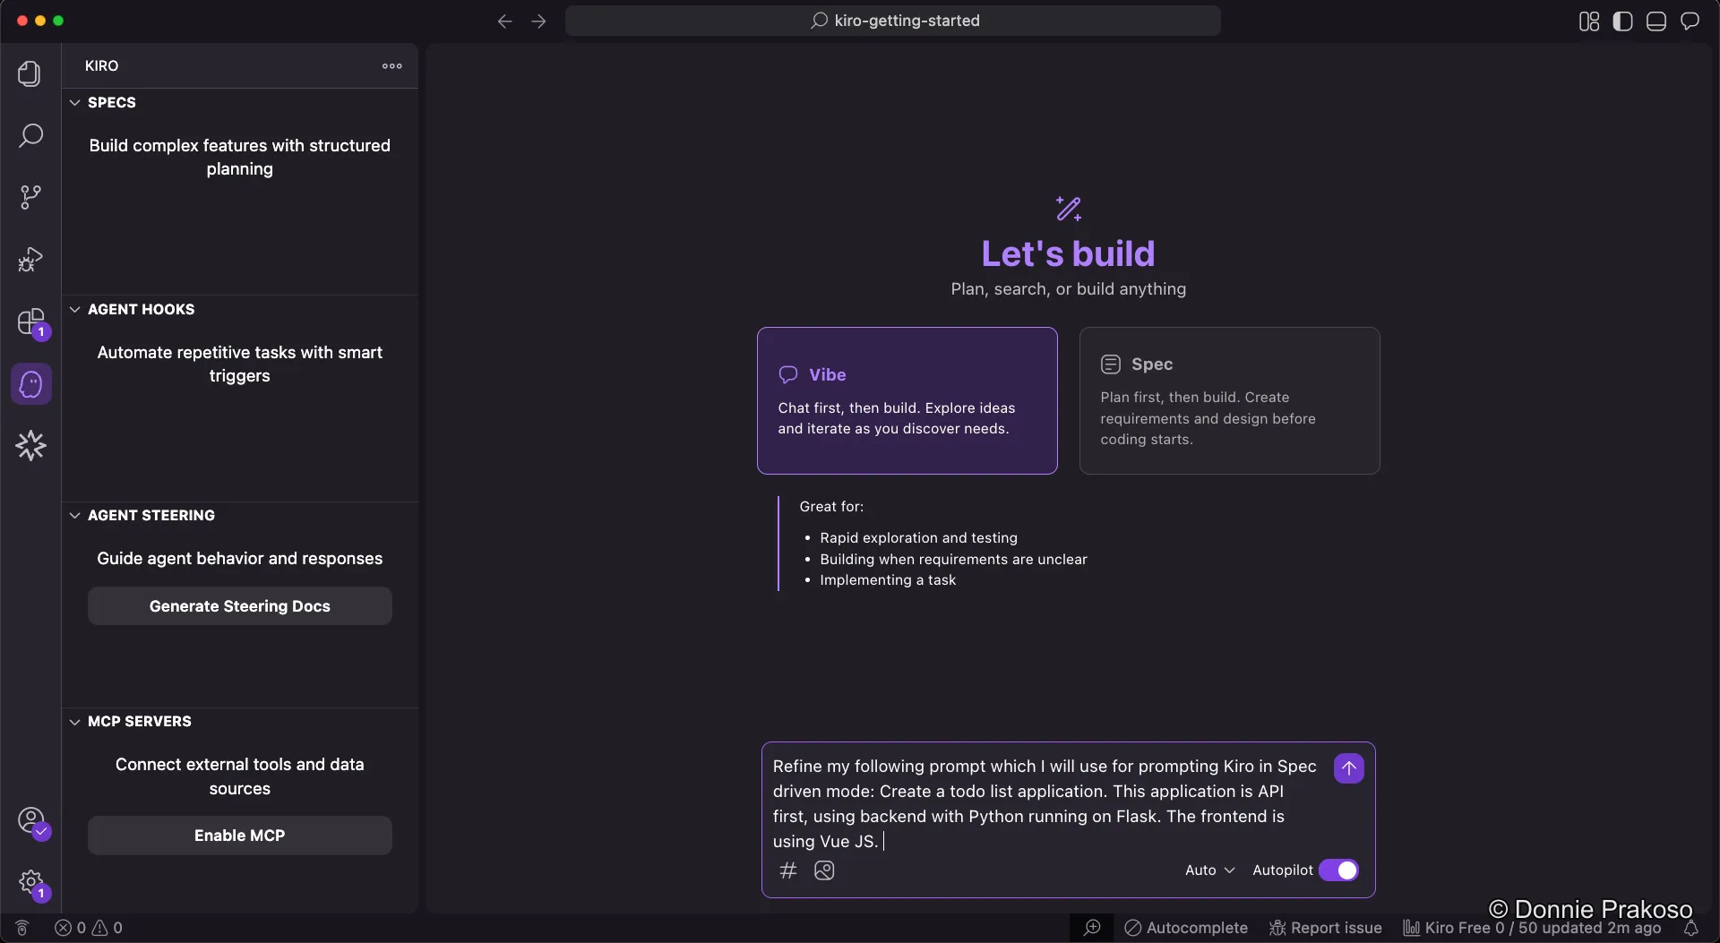The image size is (1720, 943).
Task: Open Source Control from the sidebar
Action: click(x=30, y=196)
